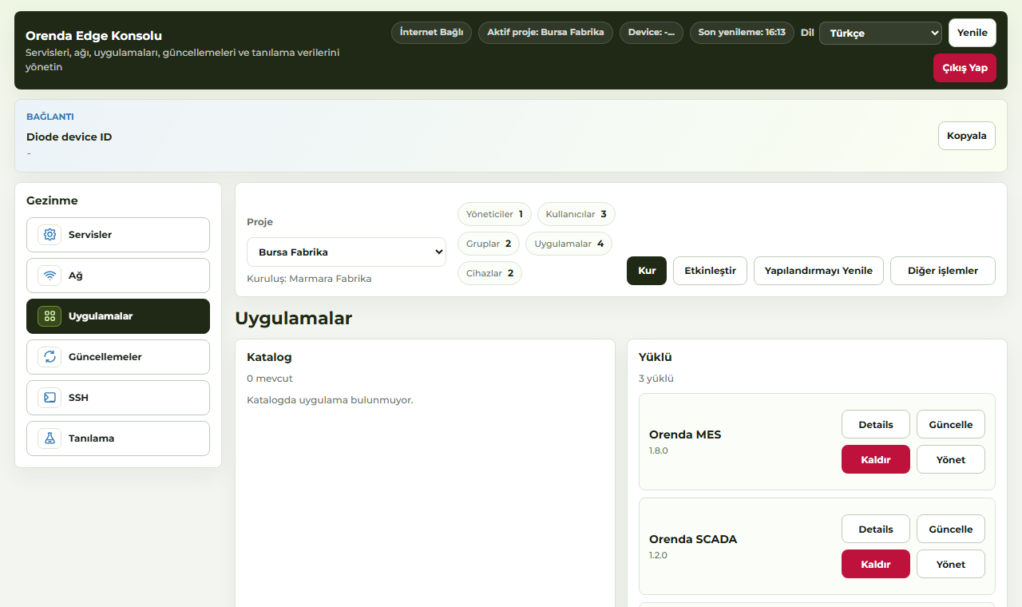Open the Güncellemeler section
The image size is (1022, 607).
click(x=118, y=357)
